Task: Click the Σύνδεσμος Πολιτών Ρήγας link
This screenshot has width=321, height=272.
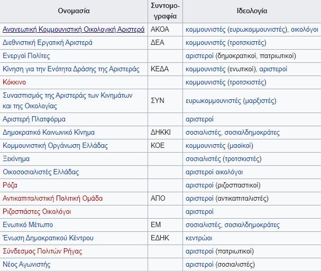Action: click(42, 251)
